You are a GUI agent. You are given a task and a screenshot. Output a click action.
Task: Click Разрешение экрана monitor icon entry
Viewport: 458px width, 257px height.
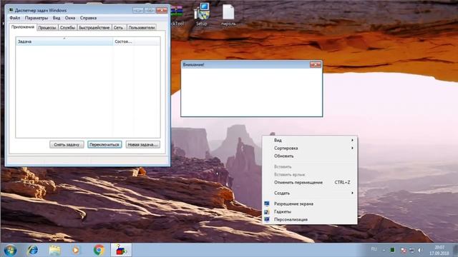(x=310, y=203)
